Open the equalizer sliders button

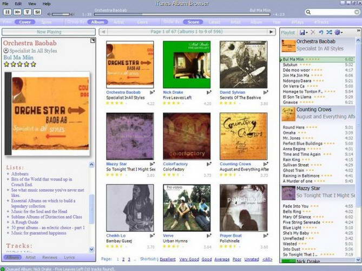37,12
